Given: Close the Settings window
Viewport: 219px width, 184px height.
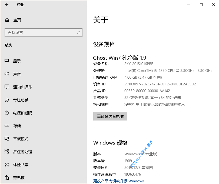Looking at the screenshot, I should pyautogui.click(x=213, y=5).
